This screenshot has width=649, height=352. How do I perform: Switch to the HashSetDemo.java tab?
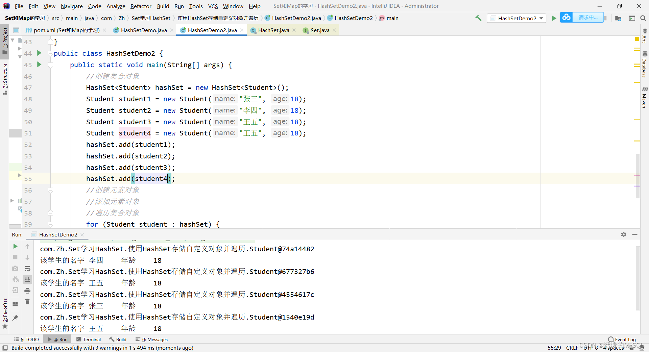144,30
